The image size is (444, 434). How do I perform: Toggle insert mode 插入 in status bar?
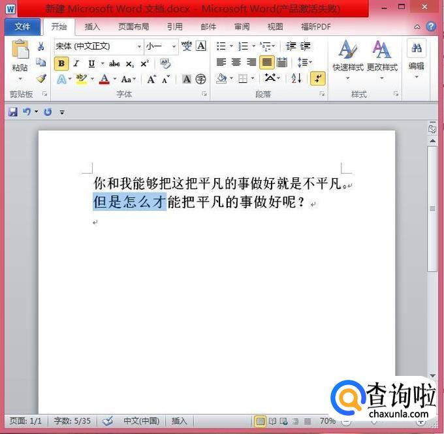pyautogui.click(x=179, y=421)
